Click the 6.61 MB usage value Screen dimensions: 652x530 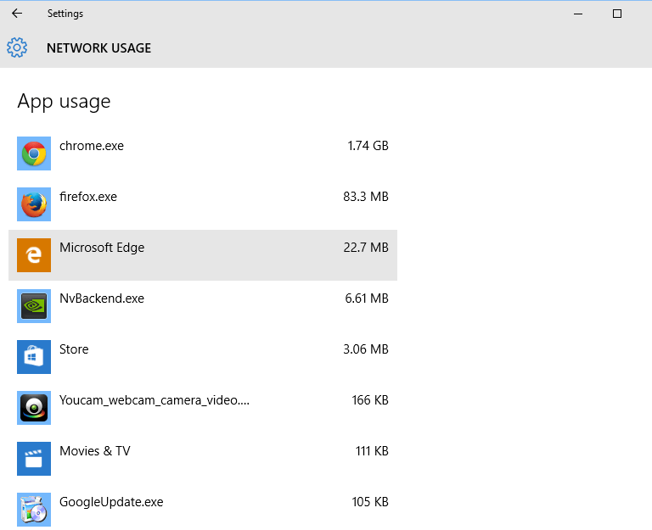(x=367, y=298)
